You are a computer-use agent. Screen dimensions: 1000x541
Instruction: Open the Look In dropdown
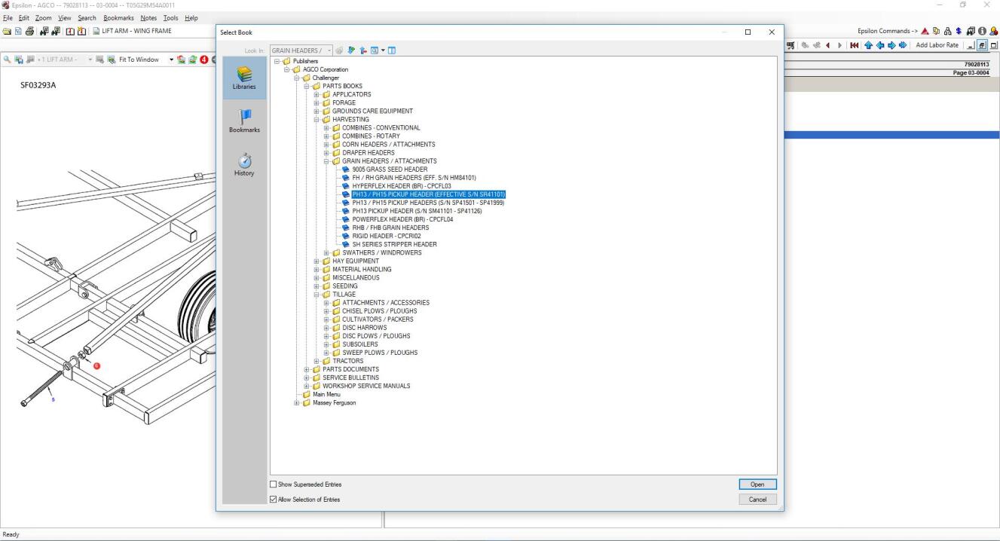point(329,50)
